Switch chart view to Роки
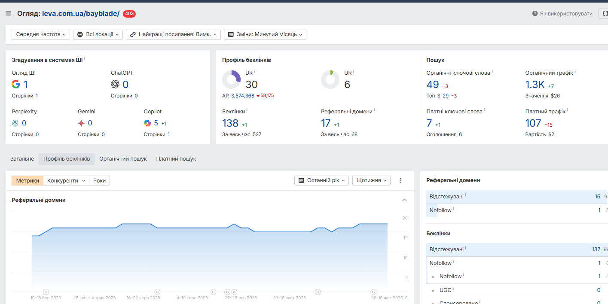 click(x=99, y=181)
